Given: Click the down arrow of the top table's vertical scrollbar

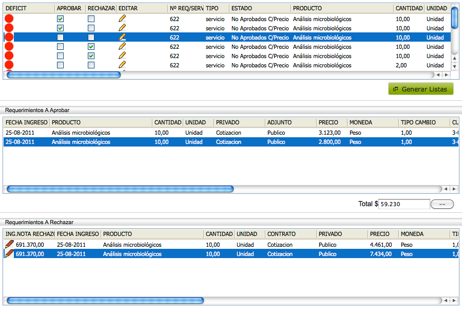Looking at the screenshot, I should [455, 66].
